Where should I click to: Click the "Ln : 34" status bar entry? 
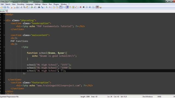click(x=110, y=97)
